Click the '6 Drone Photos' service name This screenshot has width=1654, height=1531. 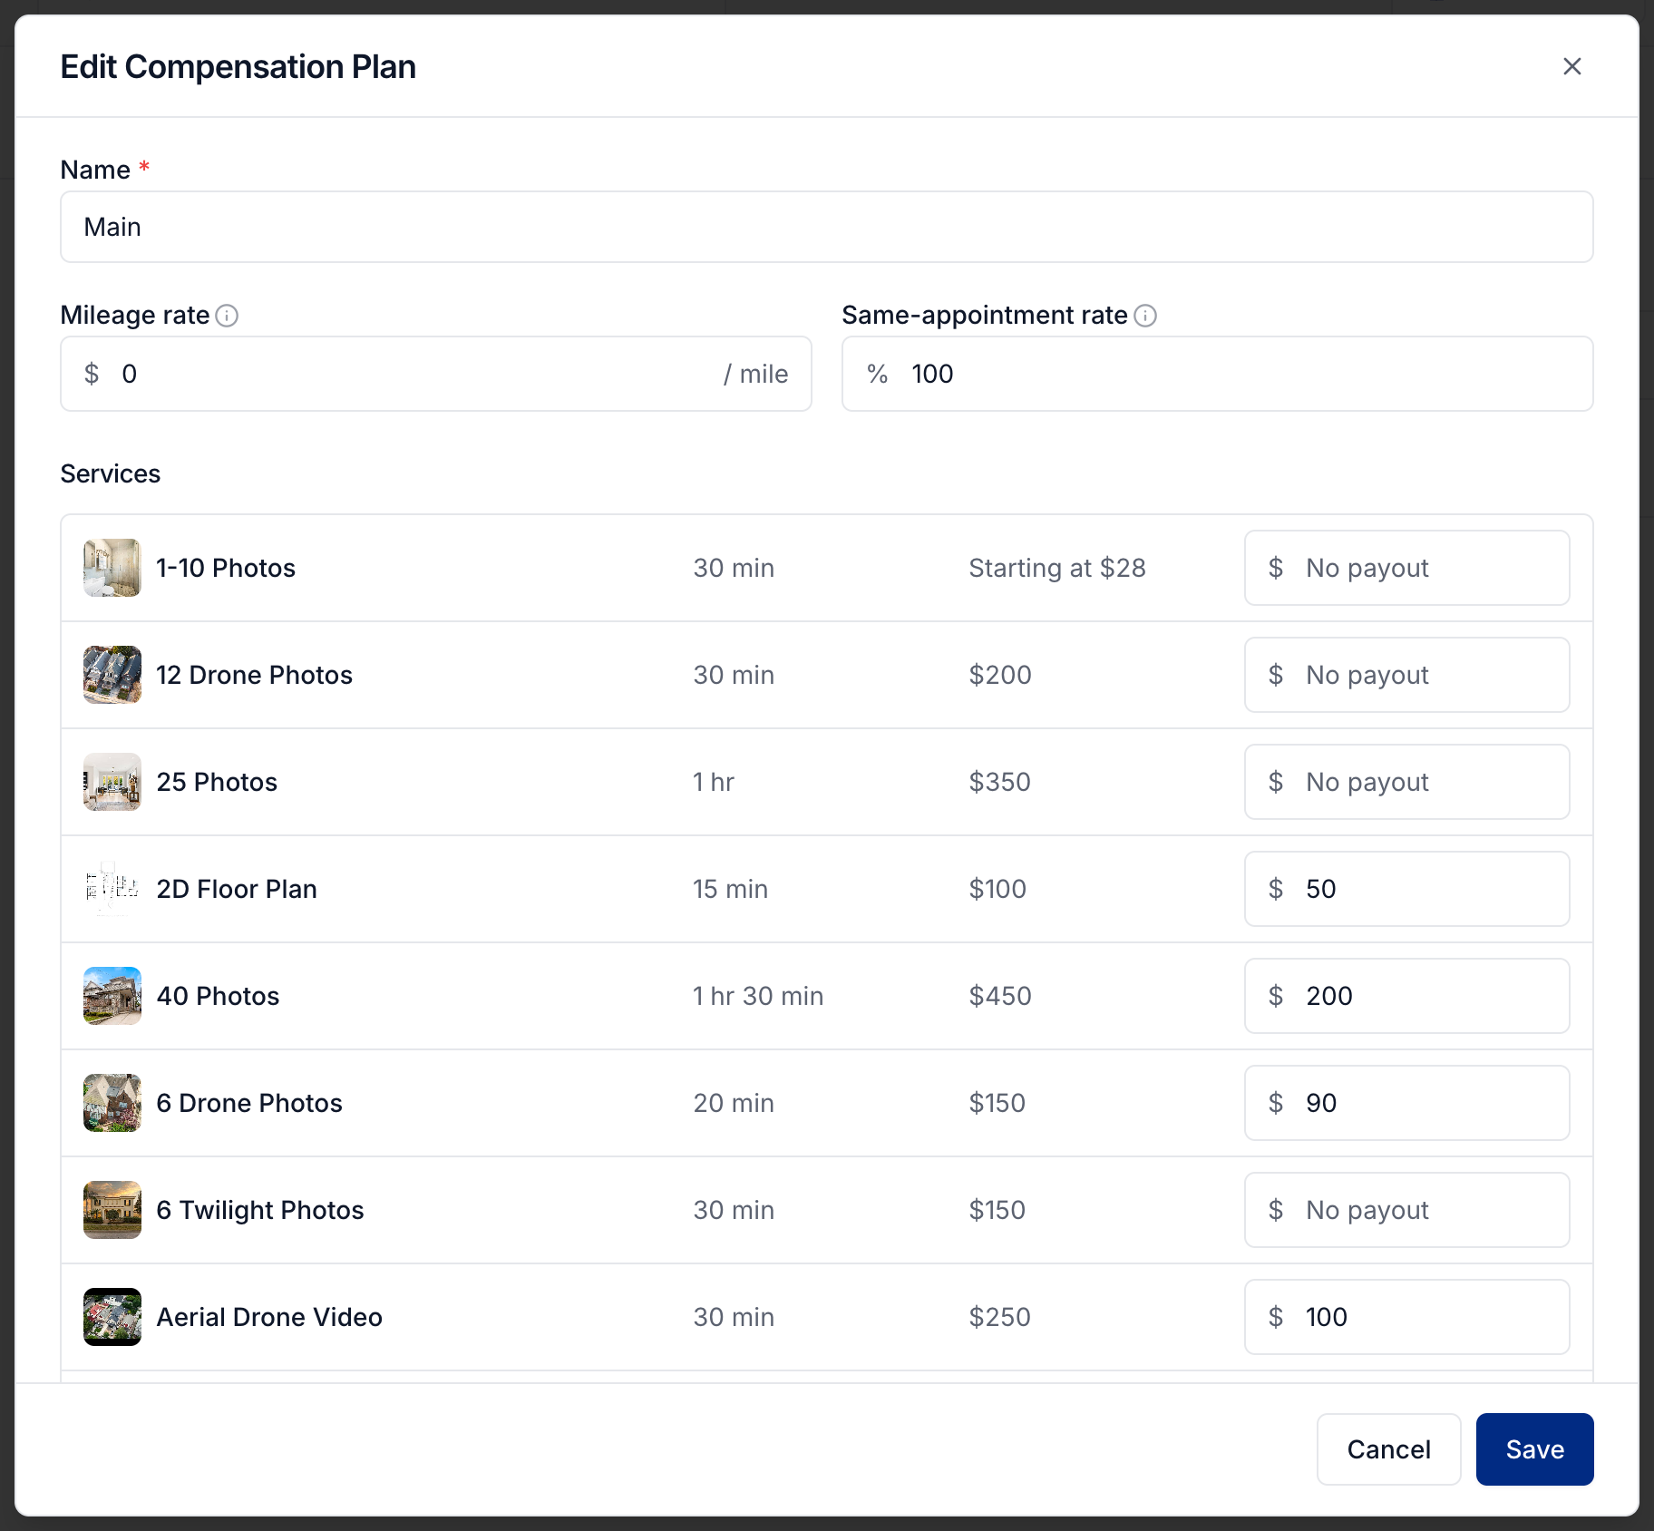(x=249, y=1103)
